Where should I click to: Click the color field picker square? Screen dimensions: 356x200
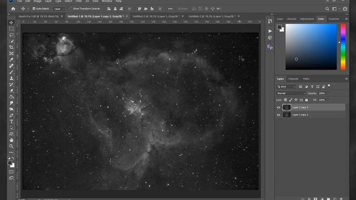tap(311, 47)
